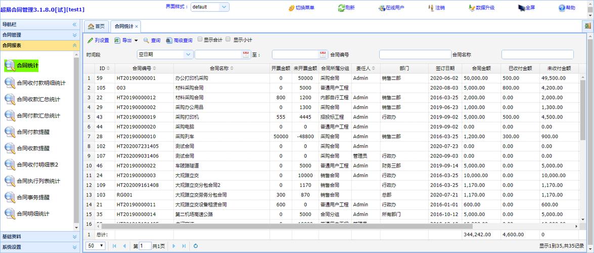Click vertical table scrollbar
Image resolution: width=594 pixels, height=253 pixels.
point(583,110)
